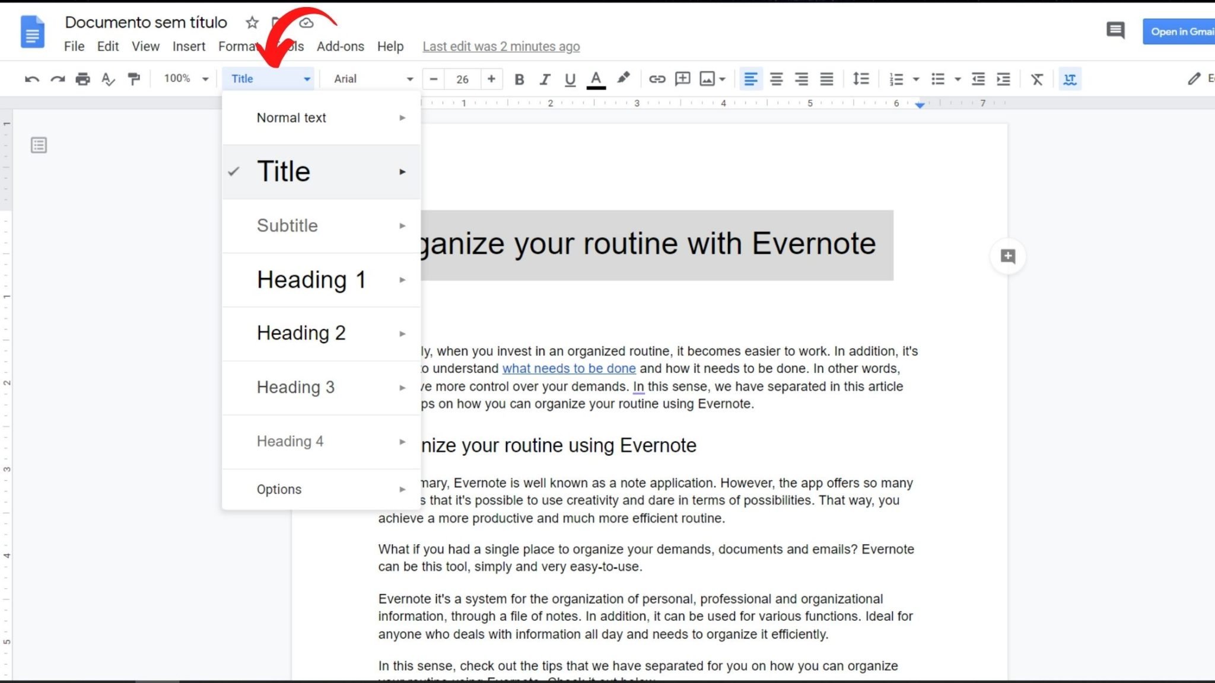This screenshot has height=683, width=1215.
Task: View document cloud save status
Action: click(306, 23)
